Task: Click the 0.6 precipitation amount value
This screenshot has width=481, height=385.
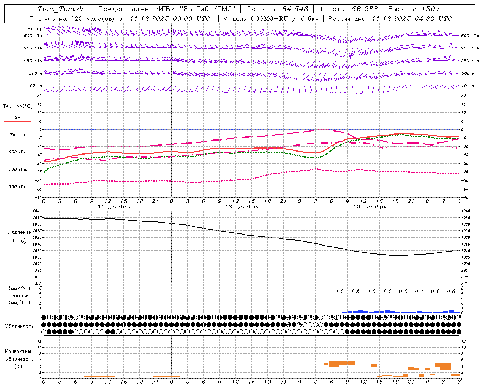Action: [x=371, y=291]
